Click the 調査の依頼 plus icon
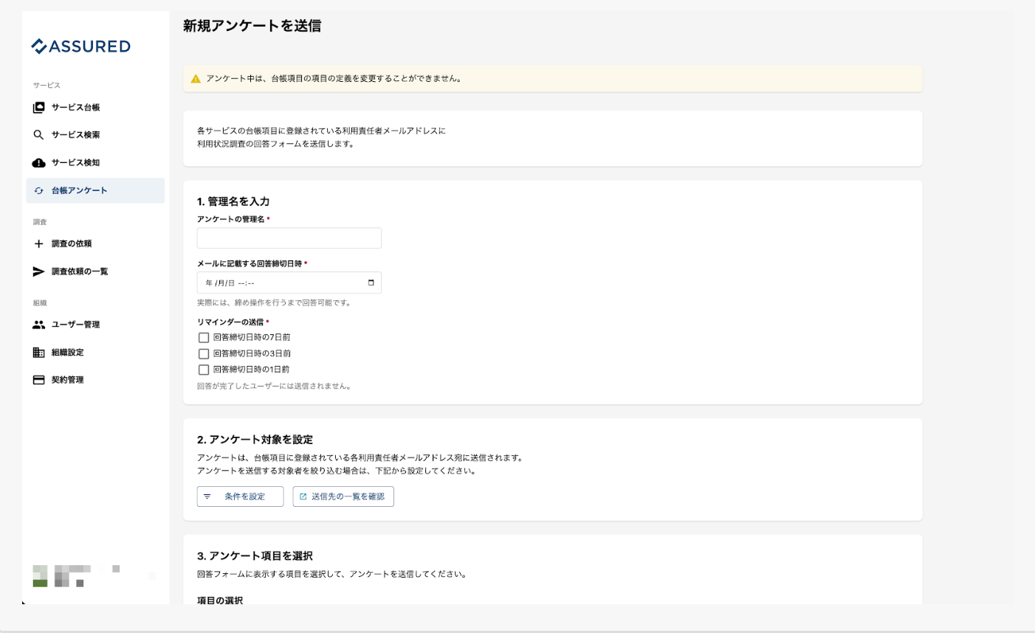This screenshot has width=1035, height=633. coord(39,243)
